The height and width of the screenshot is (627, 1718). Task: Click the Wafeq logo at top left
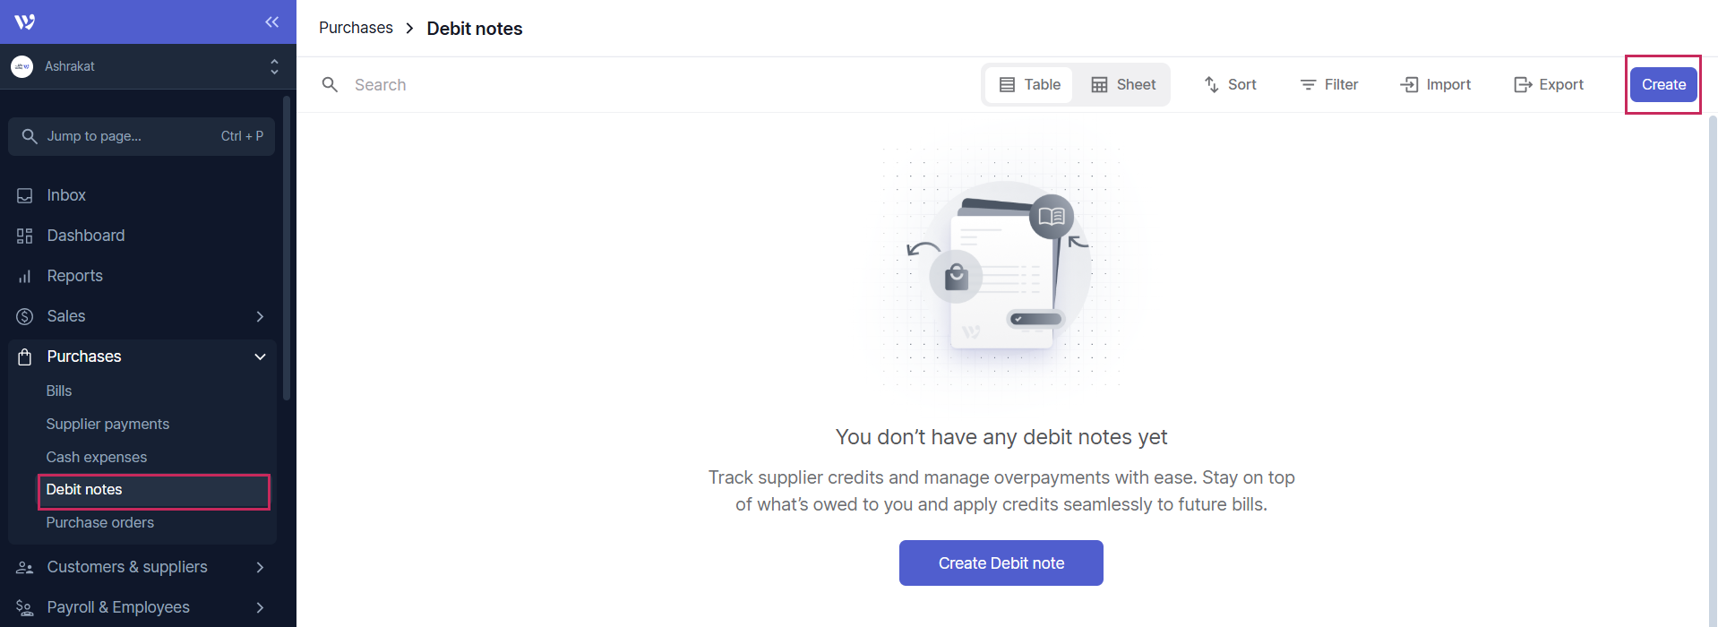pyautogui.click(x=22, y=21)
